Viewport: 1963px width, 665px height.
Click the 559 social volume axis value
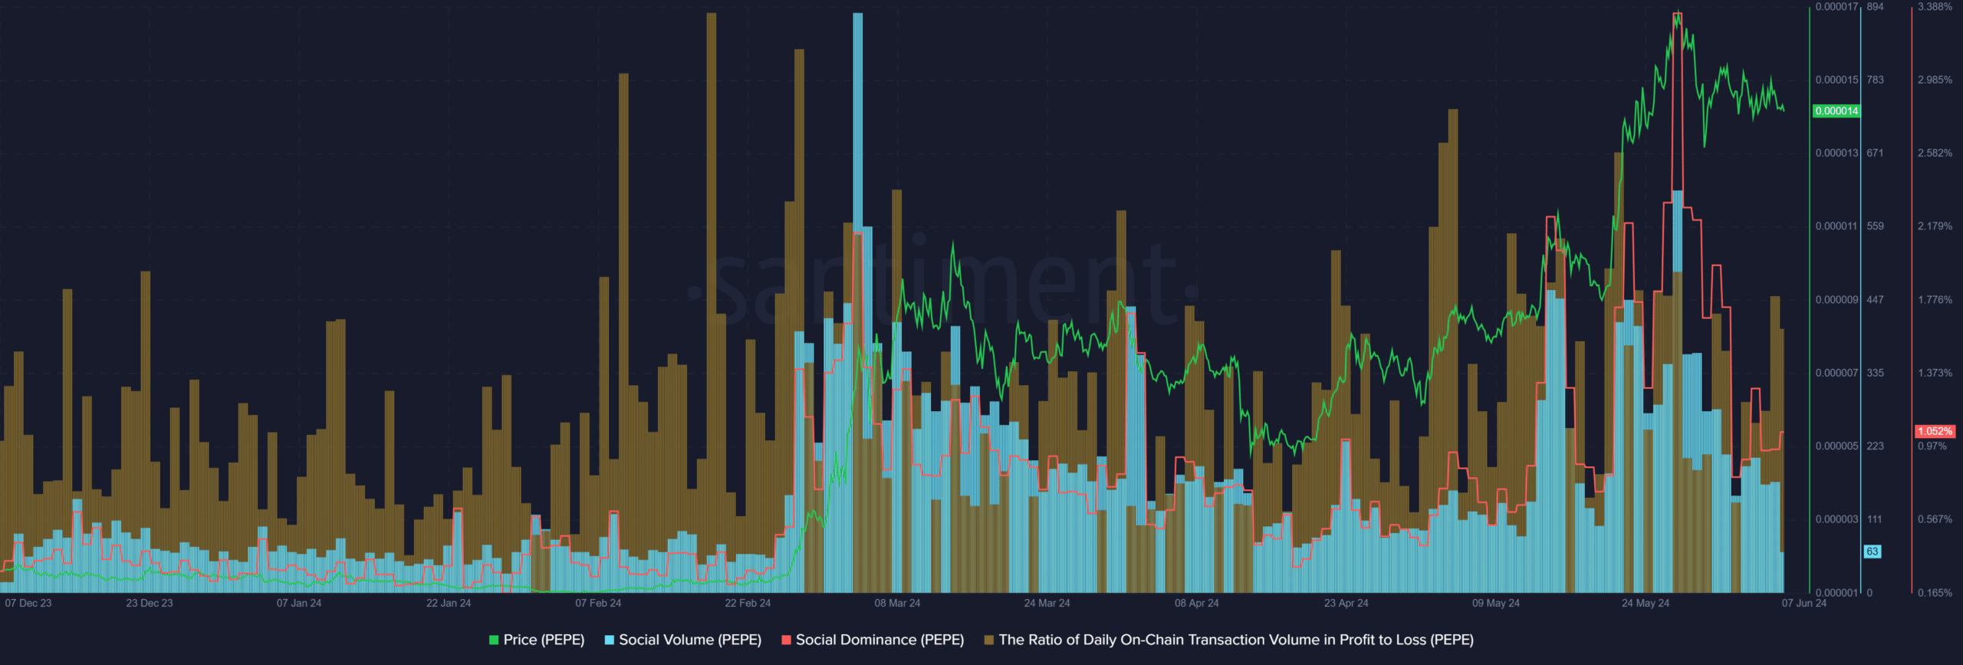[x=1875, y=226]
